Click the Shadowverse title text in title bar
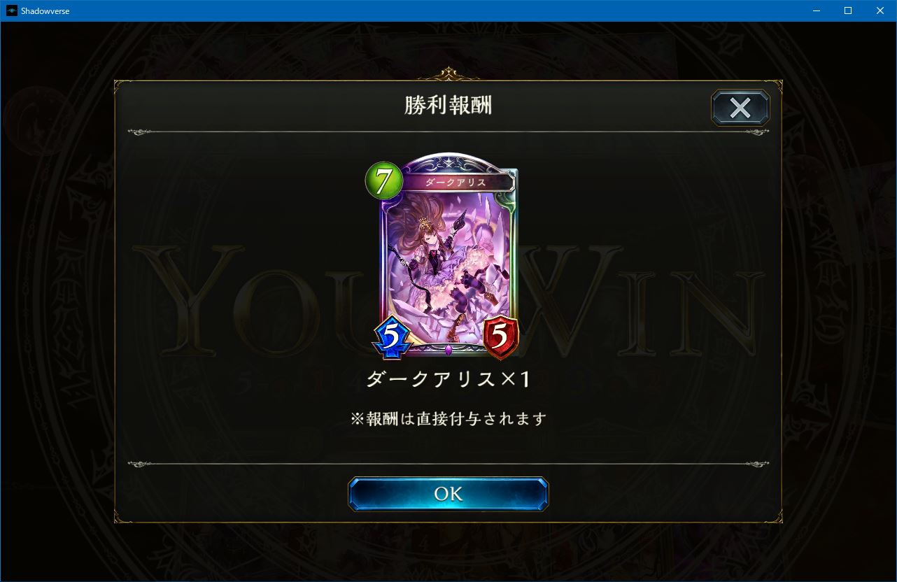Viewport: 897px width, 582px height. [45, 11]
